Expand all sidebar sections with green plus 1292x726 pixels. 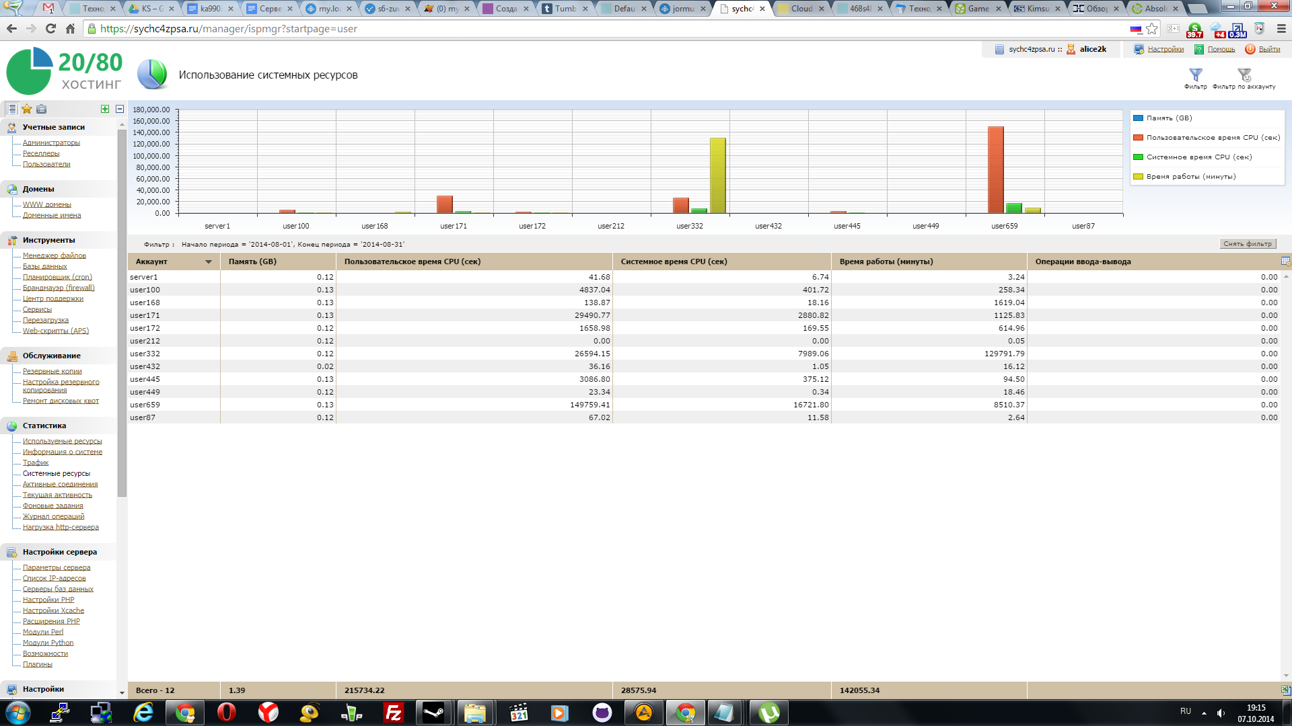104,109
